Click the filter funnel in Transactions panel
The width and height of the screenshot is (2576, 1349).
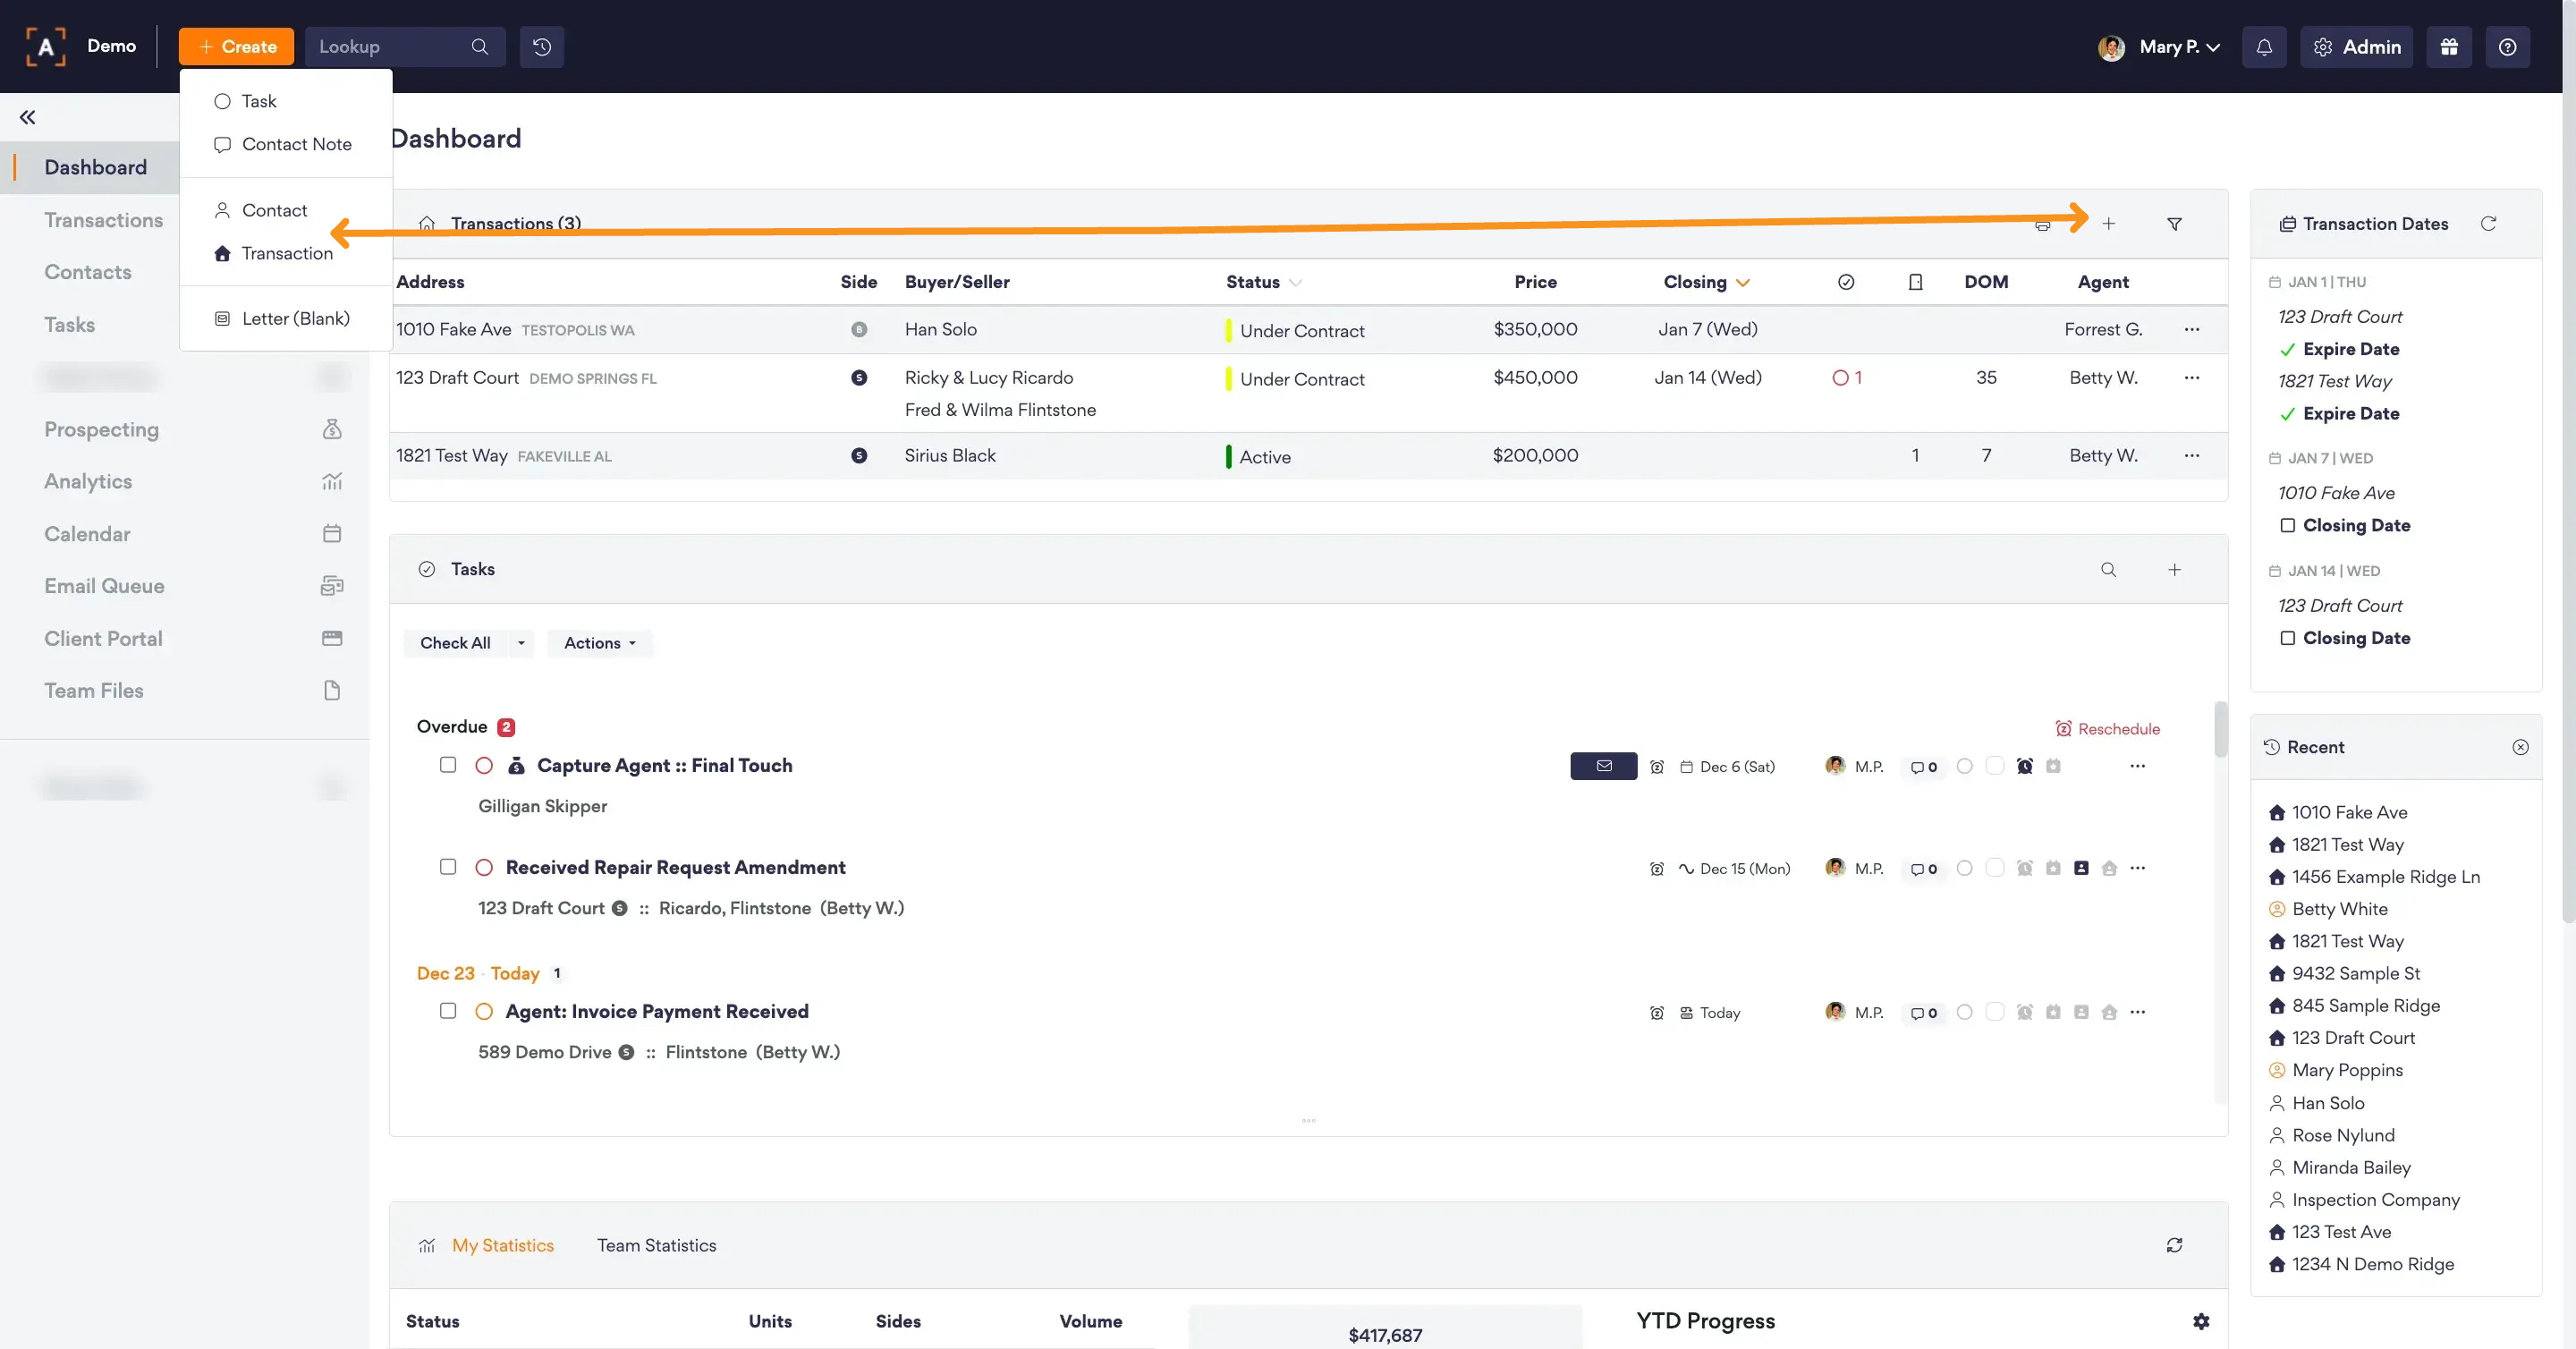[x=2174, y=224]
